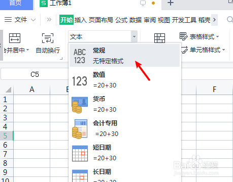
Task: Click the ABC 123 general format icon
Action: point(80,56)
